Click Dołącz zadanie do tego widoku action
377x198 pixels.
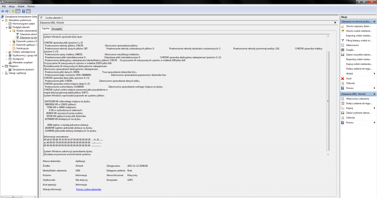359,69
